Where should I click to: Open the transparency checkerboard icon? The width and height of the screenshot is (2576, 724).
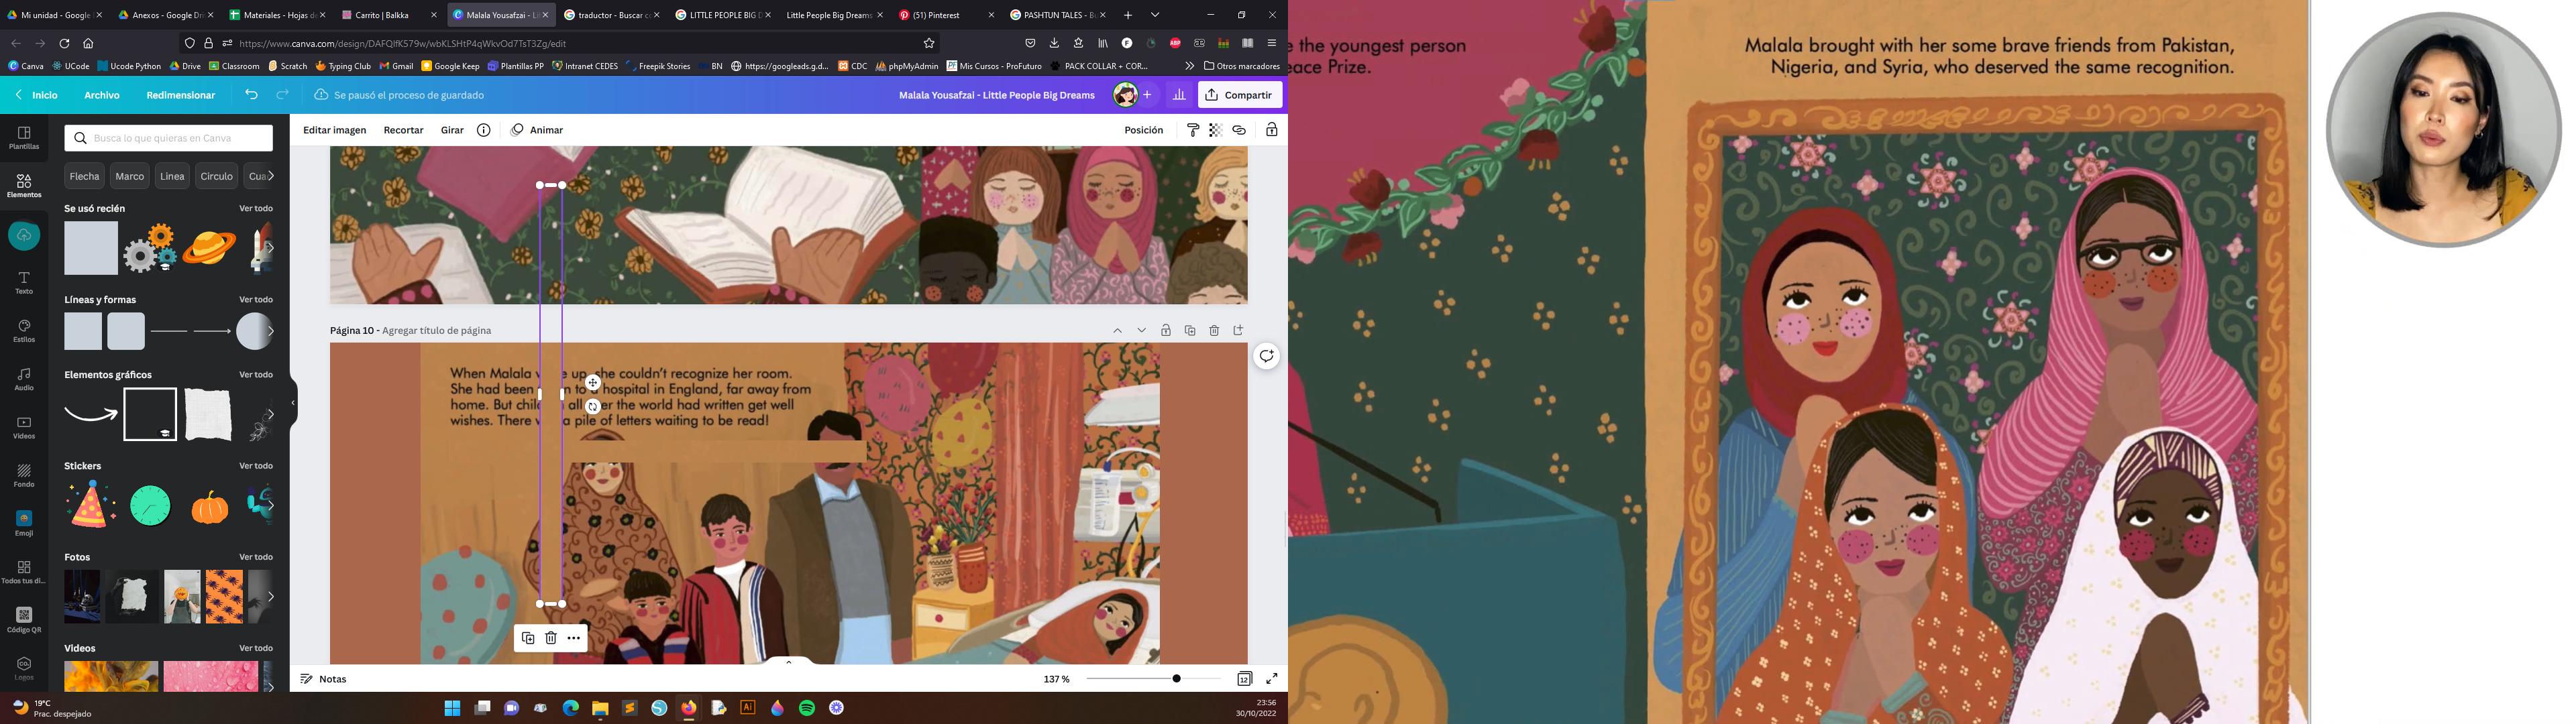(x=1216, y=130)
